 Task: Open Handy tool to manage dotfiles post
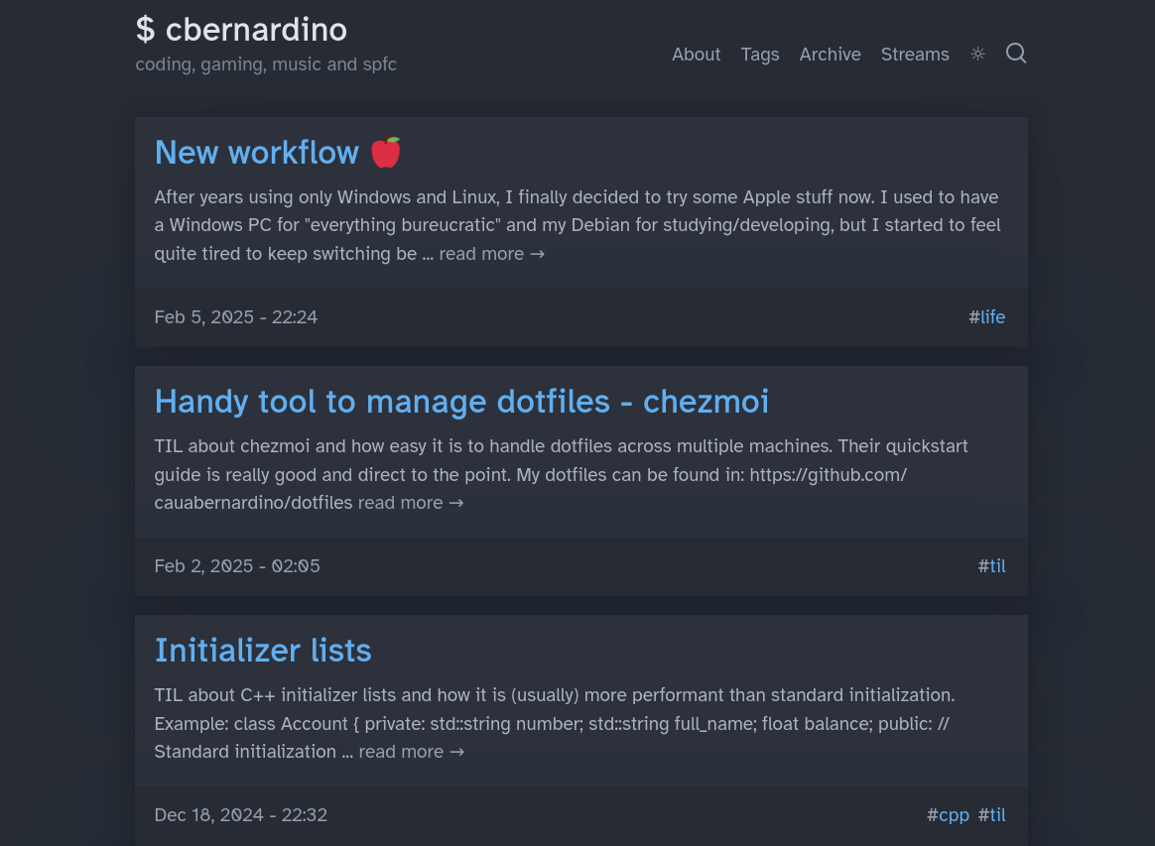click(x=461, y=402)
